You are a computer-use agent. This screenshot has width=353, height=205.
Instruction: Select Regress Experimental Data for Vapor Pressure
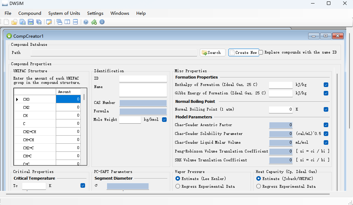coord(178,186)
